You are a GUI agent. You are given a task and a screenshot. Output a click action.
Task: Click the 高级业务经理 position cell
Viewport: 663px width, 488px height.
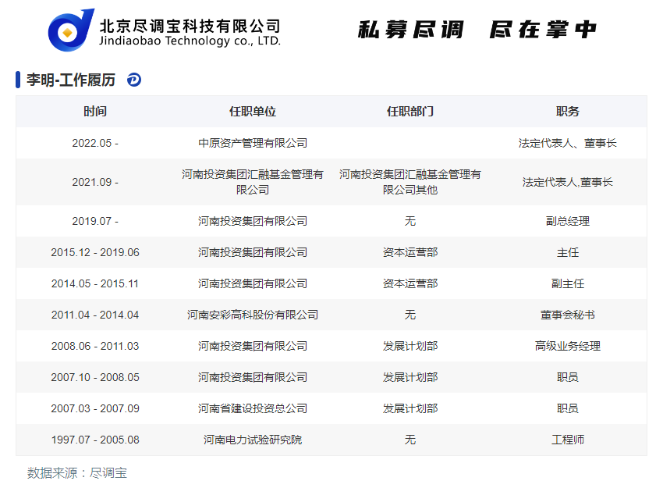coord(567,346)
